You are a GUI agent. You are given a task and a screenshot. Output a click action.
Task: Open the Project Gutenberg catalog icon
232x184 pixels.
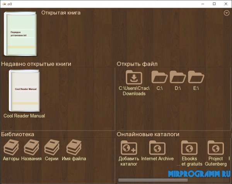(x=216, y=148)
